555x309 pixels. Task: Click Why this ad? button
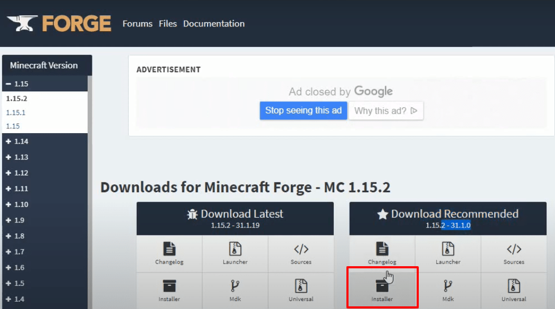386,111
